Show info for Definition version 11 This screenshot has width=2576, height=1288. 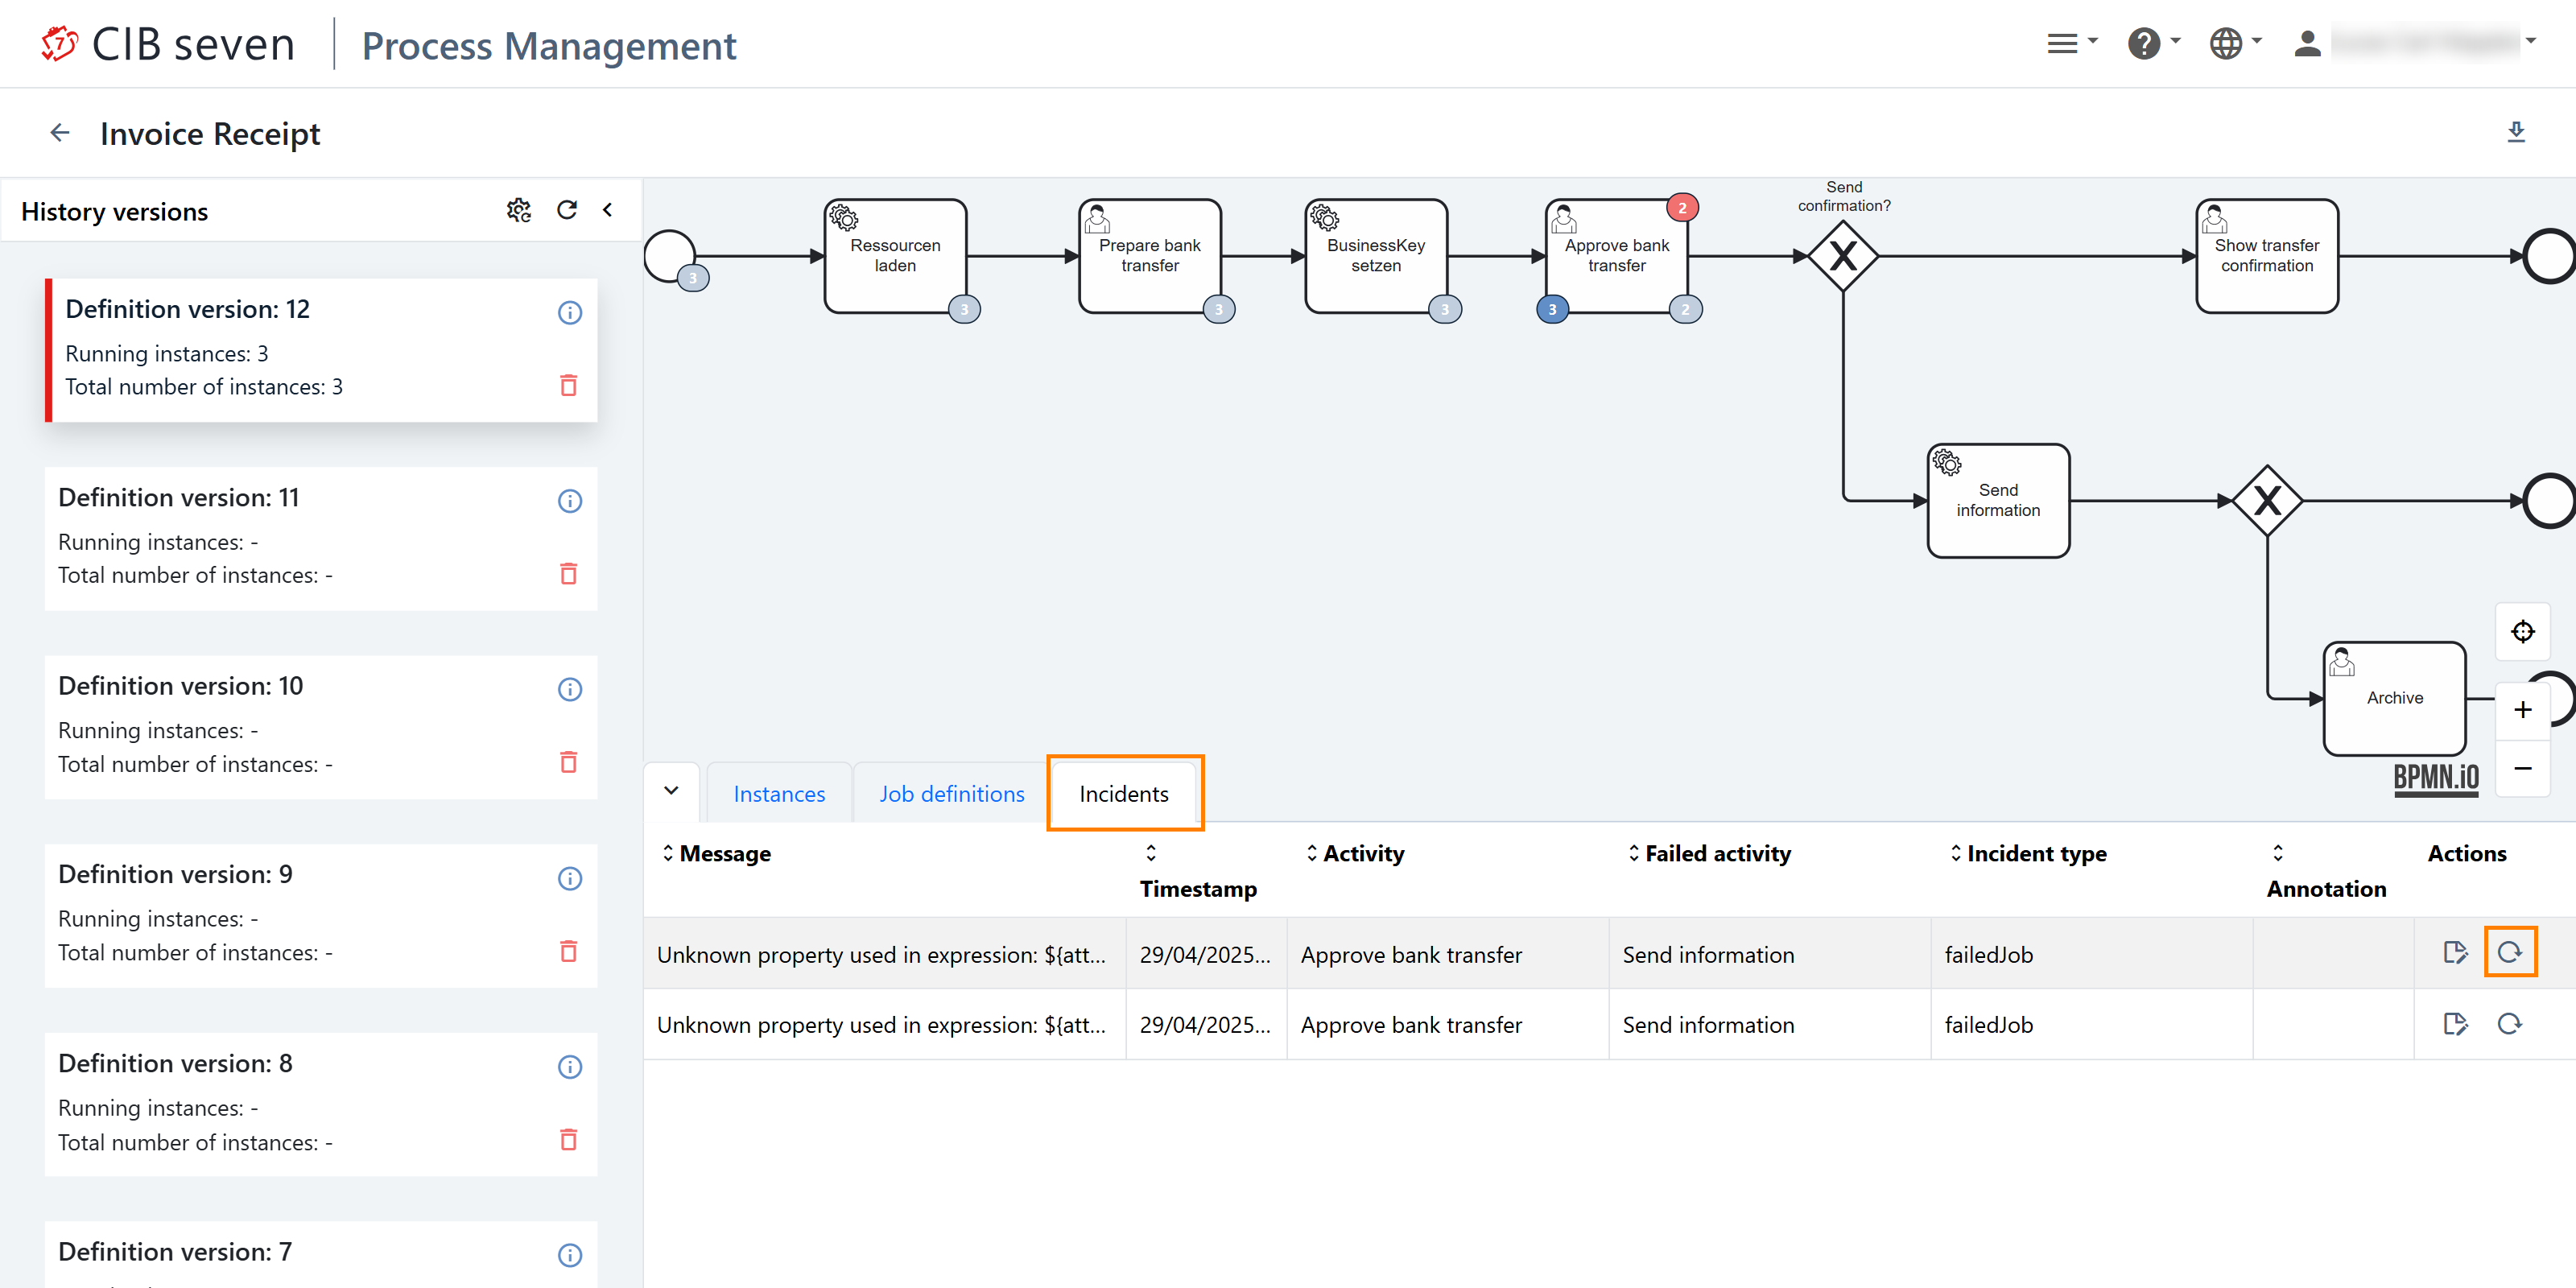click(x=570, y=501)
